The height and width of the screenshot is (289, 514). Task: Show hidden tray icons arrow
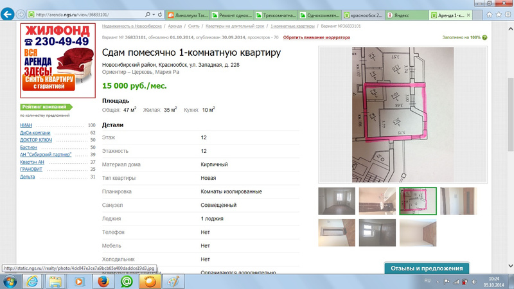pos(438,281)
